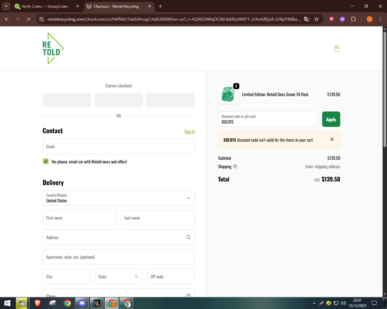The height and width of the screenshot is (309, 387).
Task: Open the Brave Shields icon
Action: pos(332,19)
